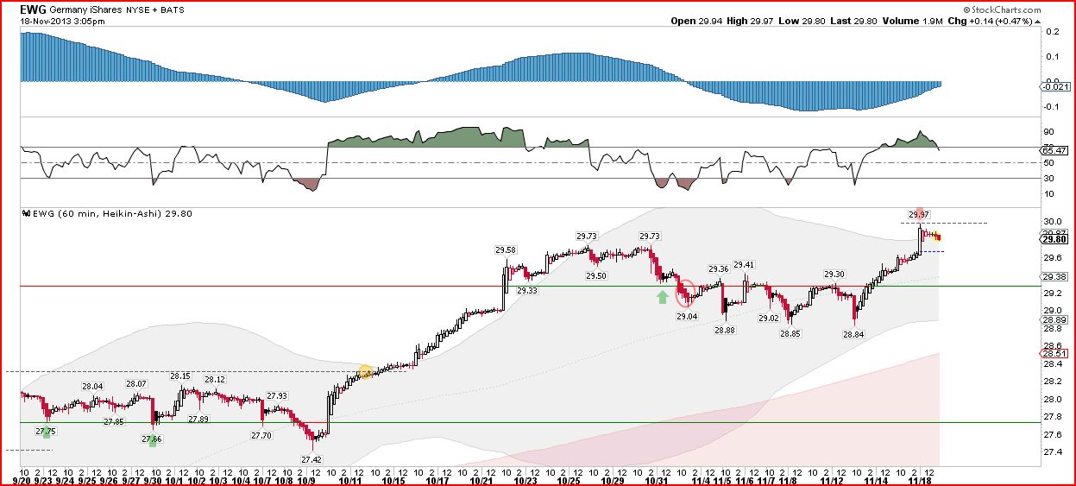The image size is (1076, 486).
Task: Click the Last 29.80 header value
Action: pos(854,21)
